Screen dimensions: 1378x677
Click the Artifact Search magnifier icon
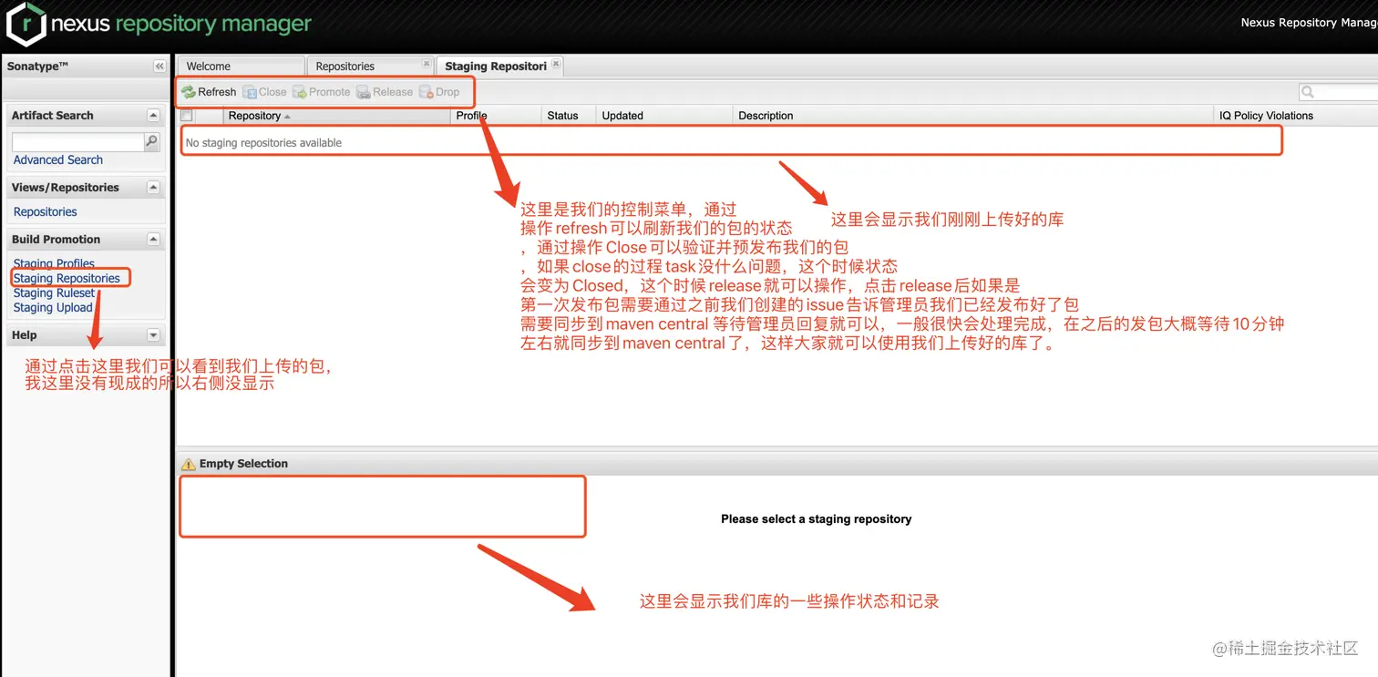pos(151,141)
